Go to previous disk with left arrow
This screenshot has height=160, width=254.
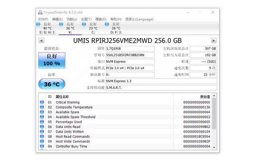coord(41,40)
